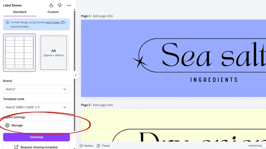266x149 pixels.
Task: Click Add page title for Page 2
Action: 103,105
